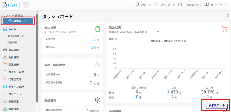This screenshot has width=231, height=112.
Task: Click the hamburger menu icon beside Bcart logo
Action: (26, 5)
